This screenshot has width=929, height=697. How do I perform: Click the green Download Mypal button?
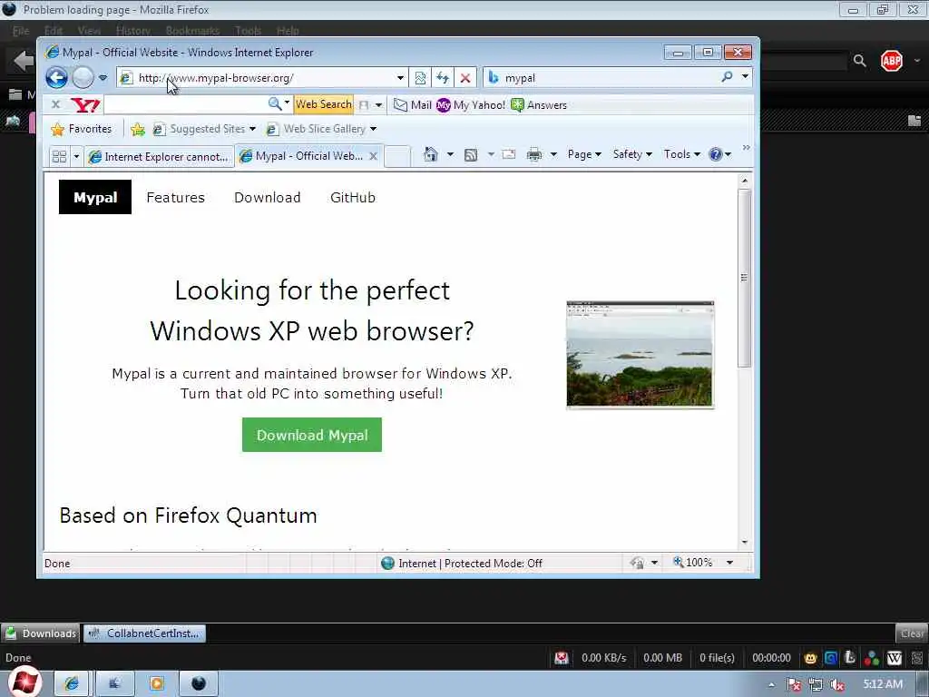point(312,435)
